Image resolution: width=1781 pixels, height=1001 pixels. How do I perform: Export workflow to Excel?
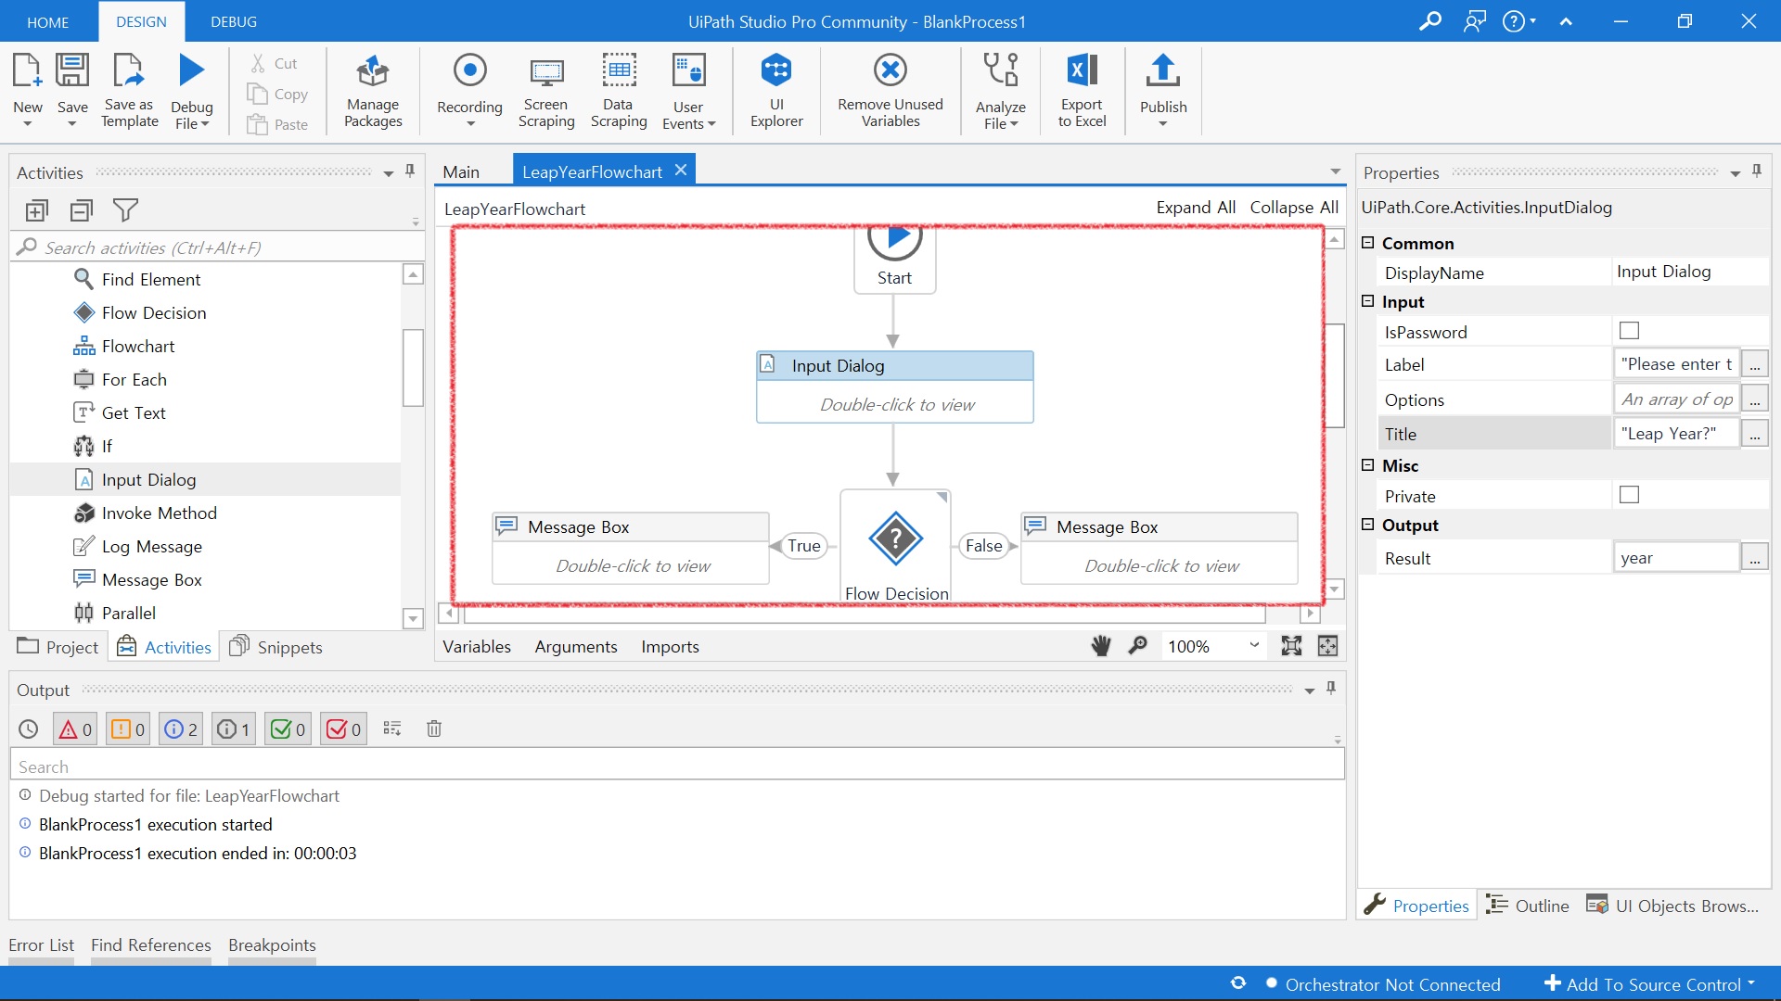[x=1082, y=90]
